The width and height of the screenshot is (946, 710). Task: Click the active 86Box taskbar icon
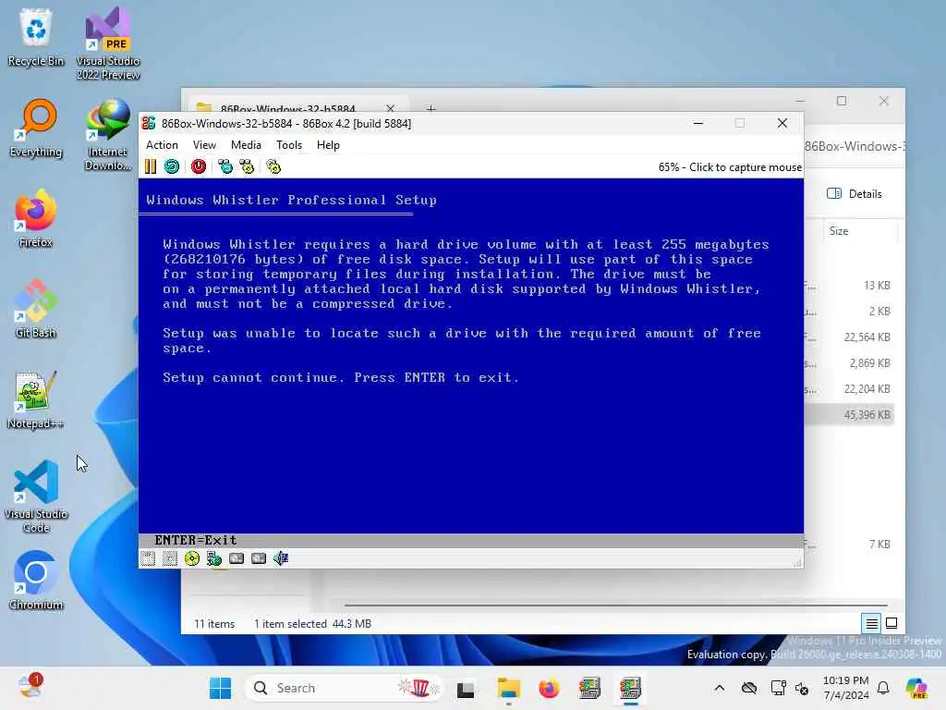point(630,688)
